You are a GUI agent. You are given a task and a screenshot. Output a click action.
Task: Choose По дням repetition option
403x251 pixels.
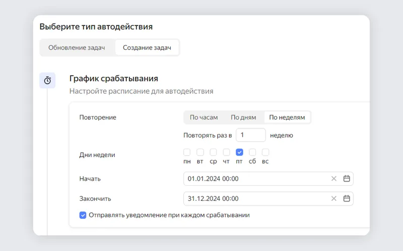(x=243, y=117)
